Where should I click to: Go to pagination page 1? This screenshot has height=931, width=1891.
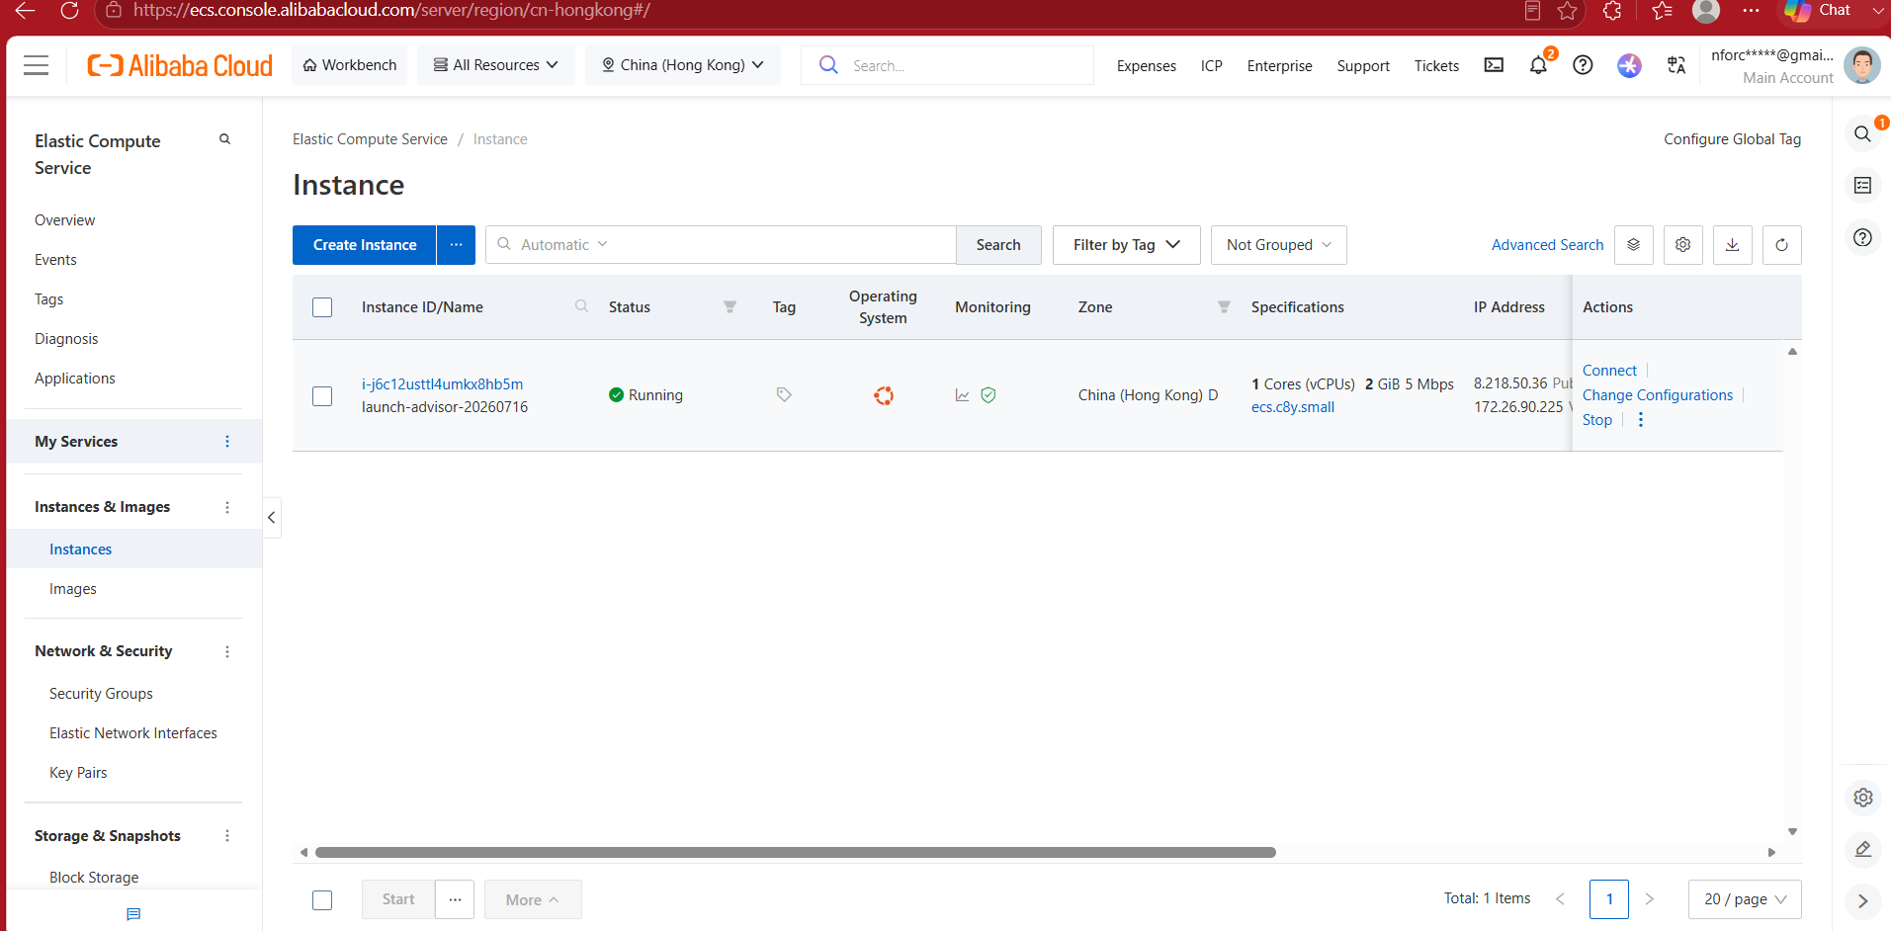pos(1609,899)
